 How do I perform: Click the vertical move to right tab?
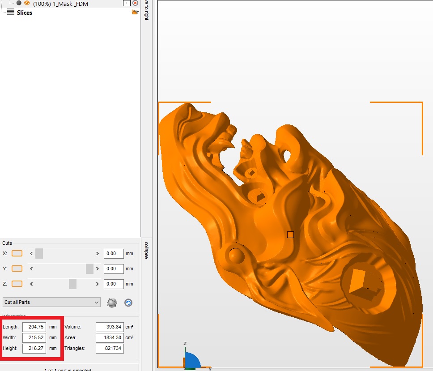click(146, 10)
